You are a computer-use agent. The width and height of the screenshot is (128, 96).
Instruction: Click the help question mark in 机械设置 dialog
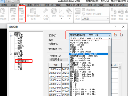pyautogui.click(x=115, y=27)
